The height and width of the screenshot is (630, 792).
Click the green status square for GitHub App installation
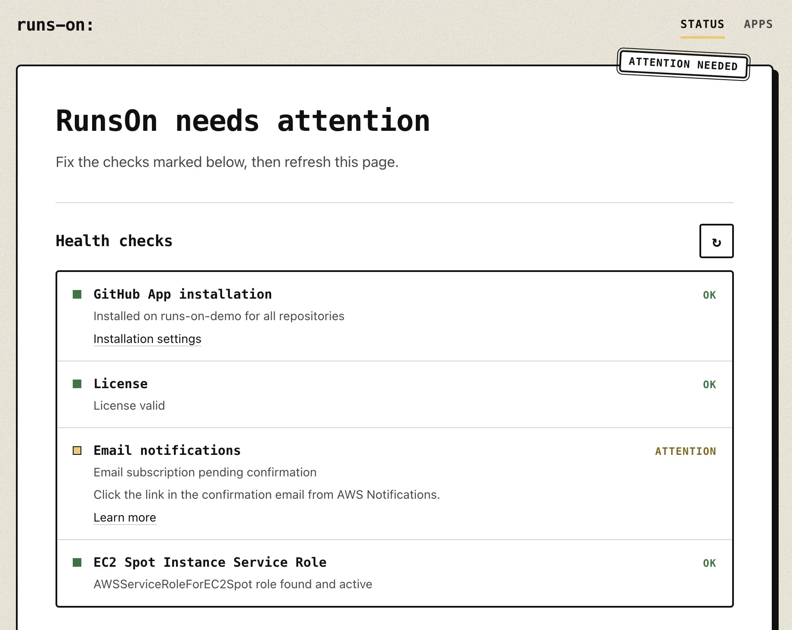[77, 294]
